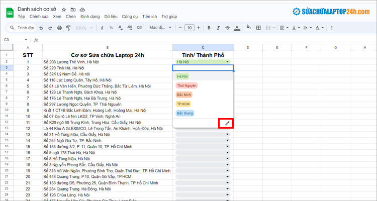Open horizontal align dropdown
377x201 pixels.
point(284,28)
